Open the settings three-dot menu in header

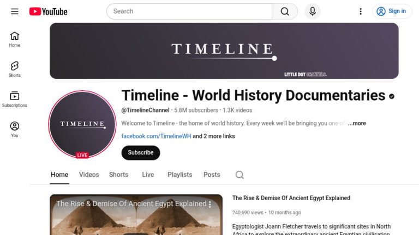point(361,11)
